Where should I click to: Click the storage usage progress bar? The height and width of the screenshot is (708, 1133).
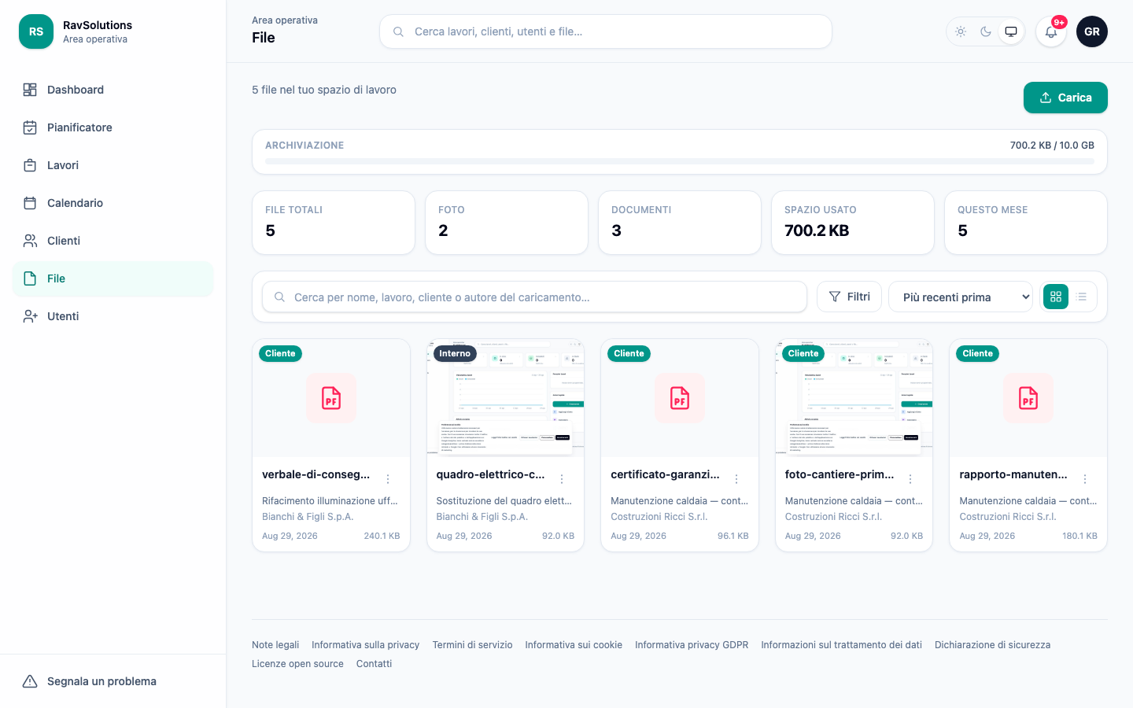point(680,161)
